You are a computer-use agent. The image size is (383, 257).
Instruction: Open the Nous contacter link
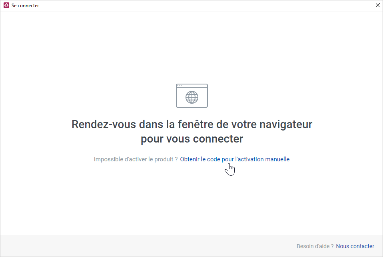(x=355, y=246)
